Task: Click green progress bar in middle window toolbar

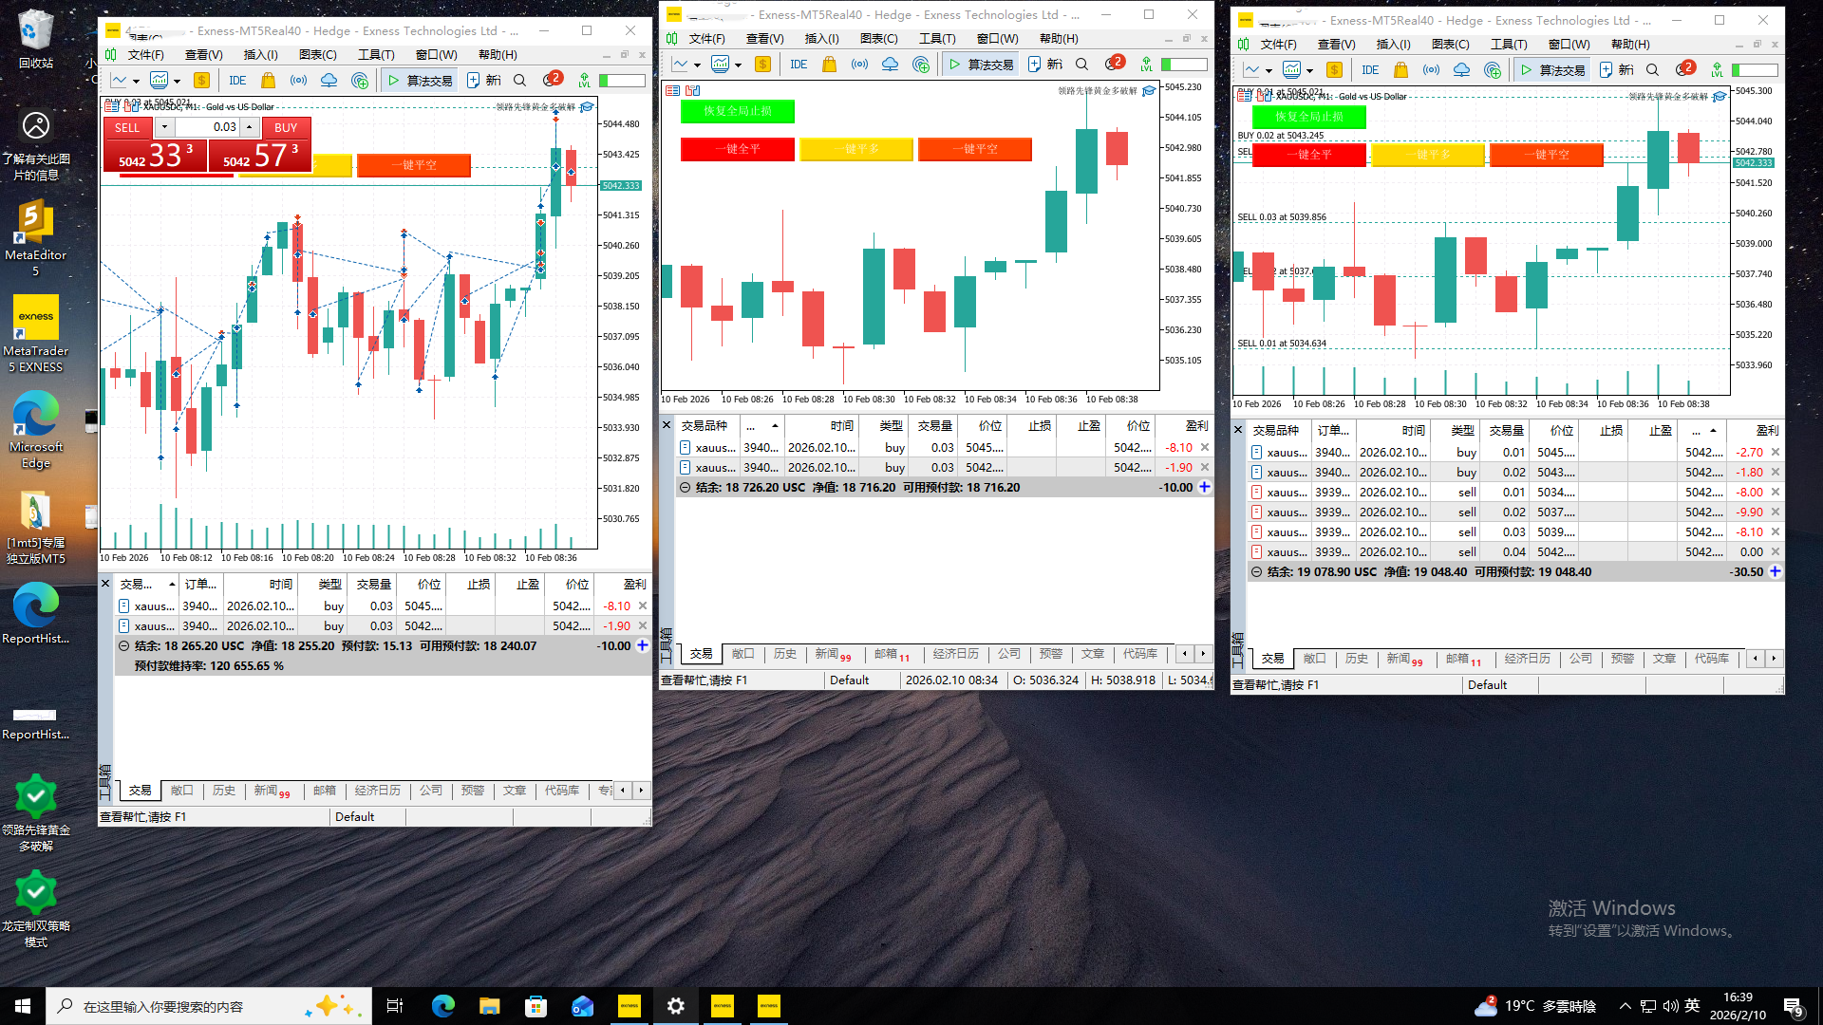Action: pyautogui.click(x=1184, y=65)
